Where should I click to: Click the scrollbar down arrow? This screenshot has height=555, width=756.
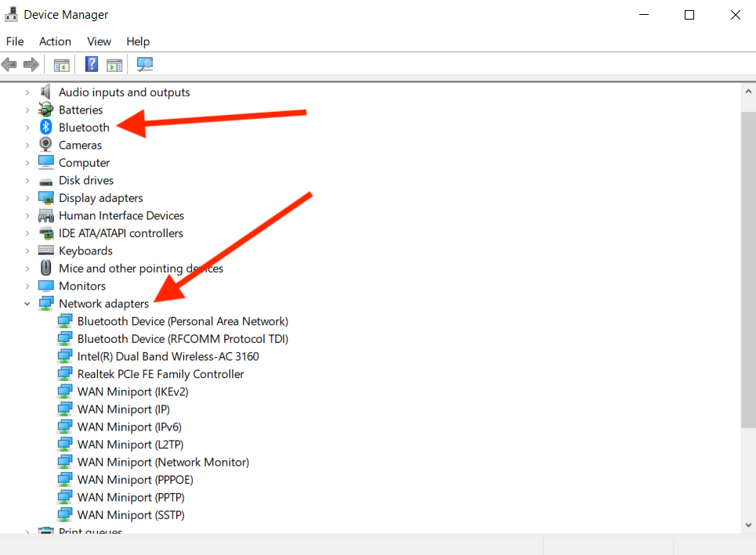747,524
